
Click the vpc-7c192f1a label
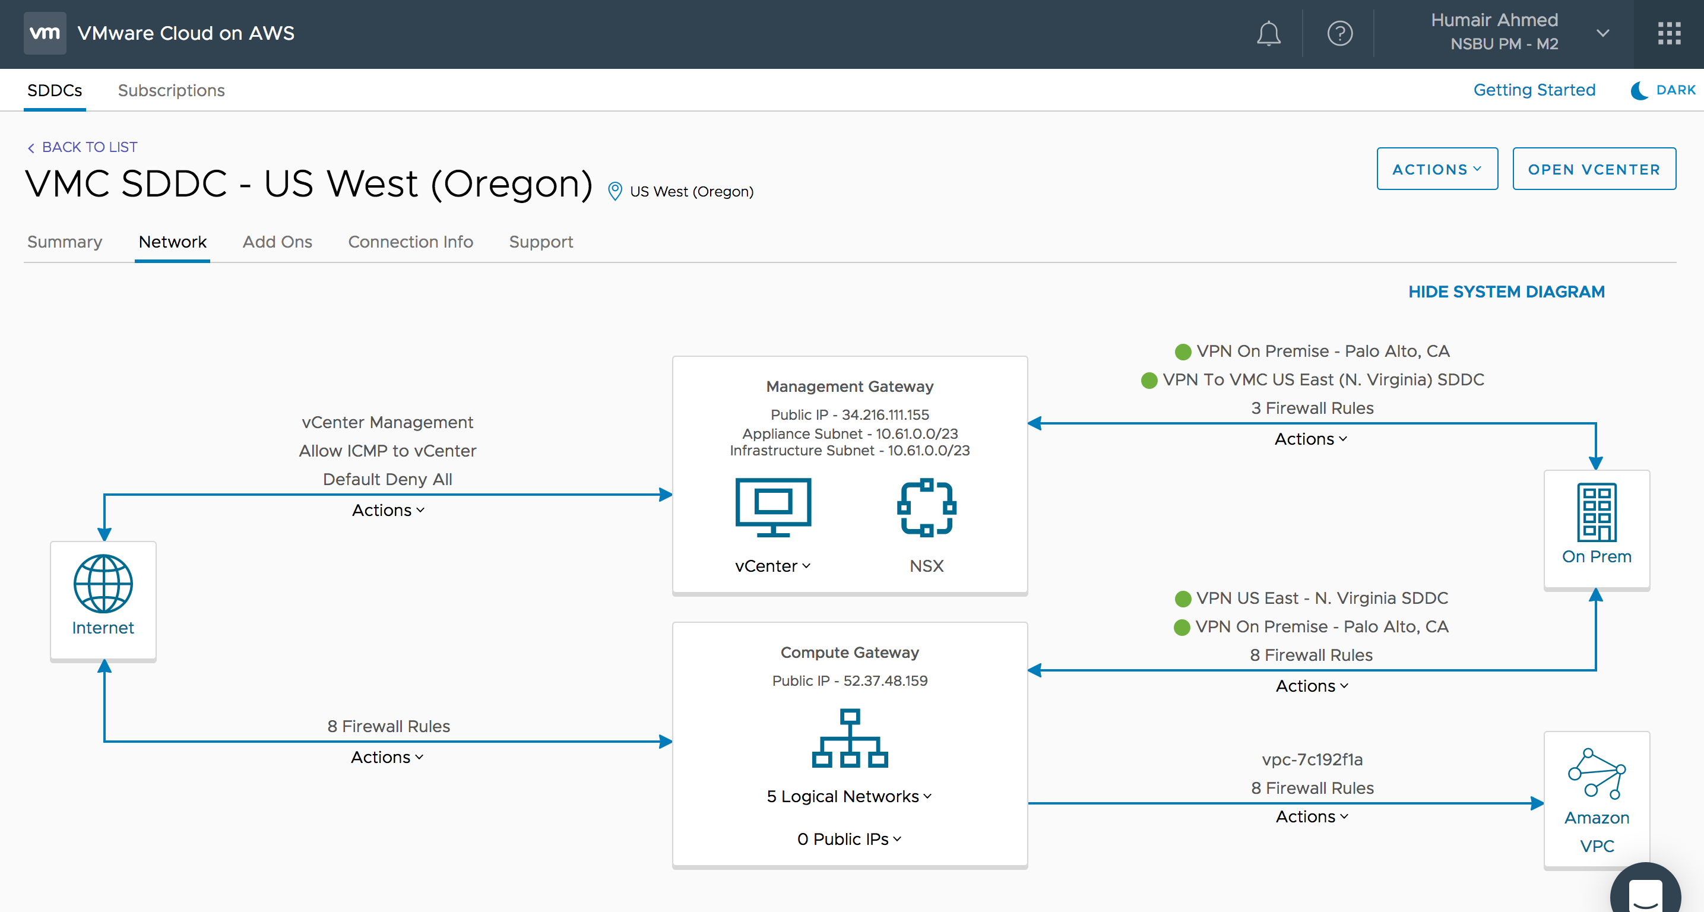point(1312,759)
